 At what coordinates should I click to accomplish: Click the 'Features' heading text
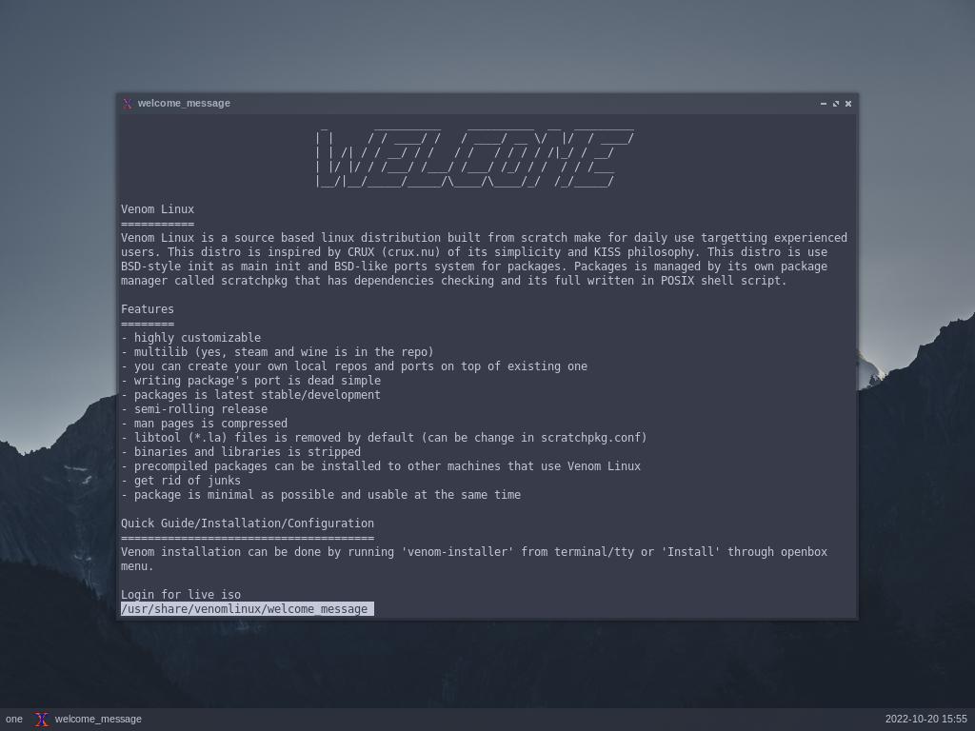pyautogui.click(x=148, y=309)
